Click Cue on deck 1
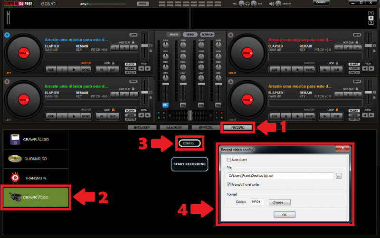The height and width of the screenshot is (238, 380). click(x=51, y=69)
